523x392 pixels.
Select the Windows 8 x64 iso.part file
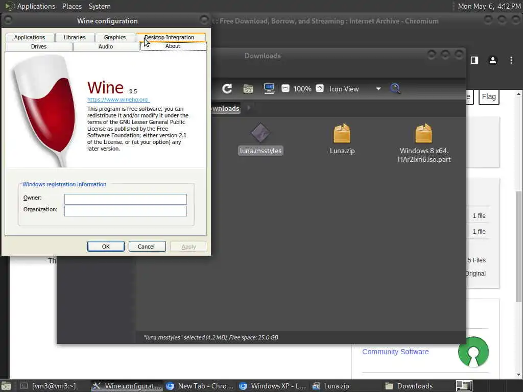click(x=424, y=143)
